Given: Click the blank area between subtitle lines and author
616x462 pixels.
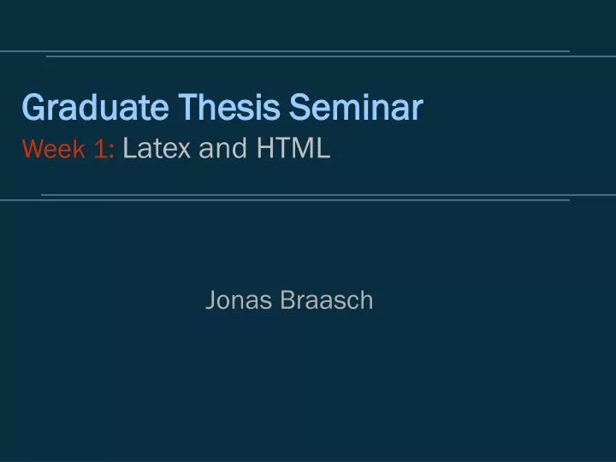Looking at the screenshot, I should [308, 244].
